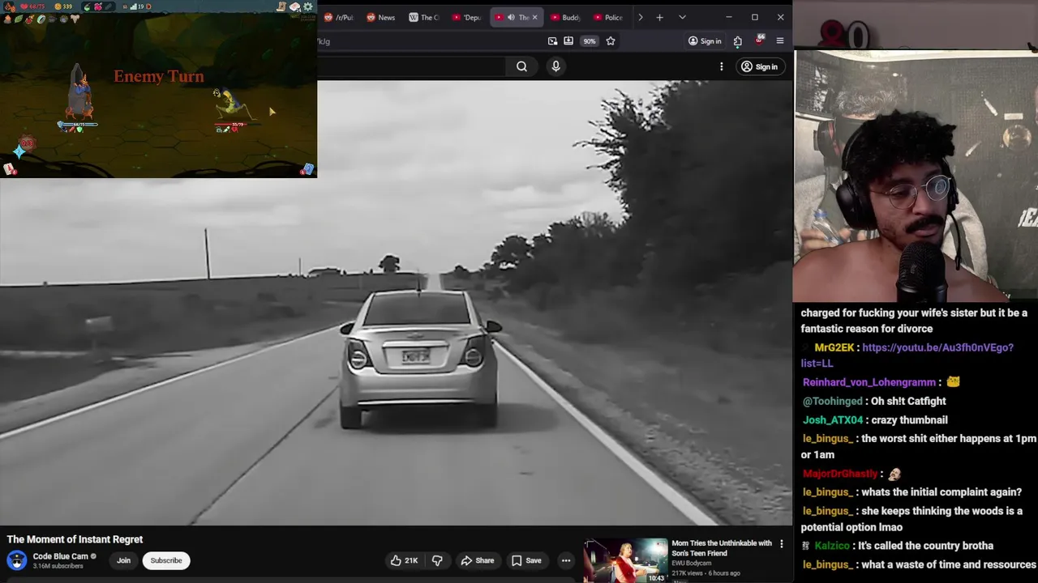Image resolution: width=1038 pixels, height=583 pixels.
Task: Switch to the News Reddit tab
Action: (381, 17)
